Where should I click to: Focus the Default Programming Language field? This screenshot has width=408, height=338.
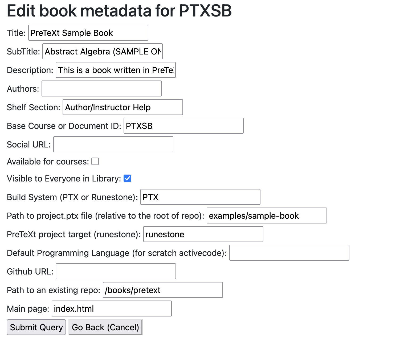(289, 253)
